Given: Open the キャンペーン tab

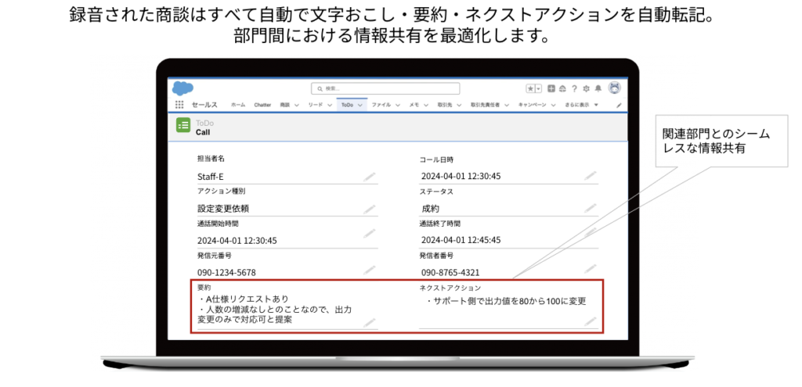Looking at the screenshot, I should pos(532,105).
